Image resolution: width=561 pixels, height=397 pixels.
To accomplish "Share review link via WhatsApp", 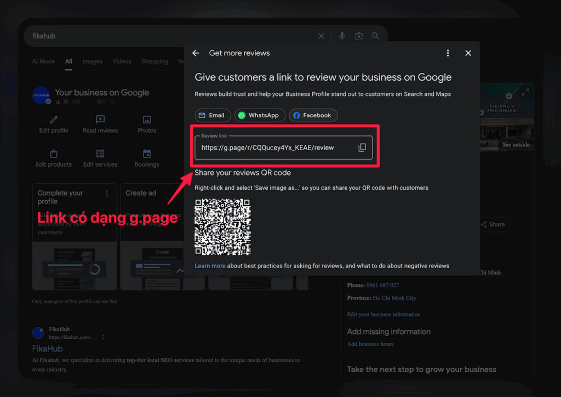I will pyautogui.click(x=259, y=115).
